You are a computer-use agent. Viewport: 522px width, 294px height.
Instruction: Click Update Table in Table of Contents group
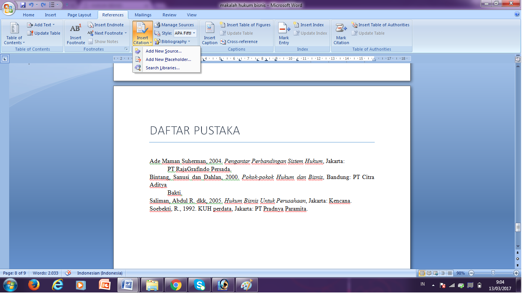pos(44,33)
